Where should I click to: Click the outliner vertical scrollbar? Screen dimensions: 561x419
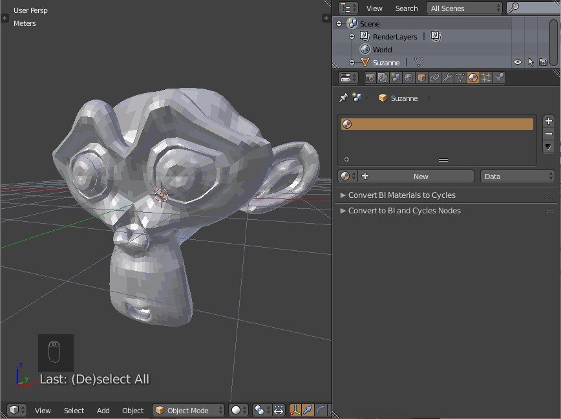[553, 42]
